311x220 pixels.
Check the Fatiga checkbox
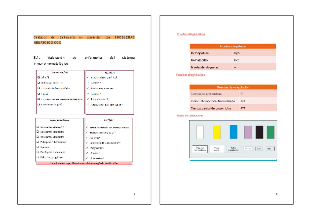(38, 94)
